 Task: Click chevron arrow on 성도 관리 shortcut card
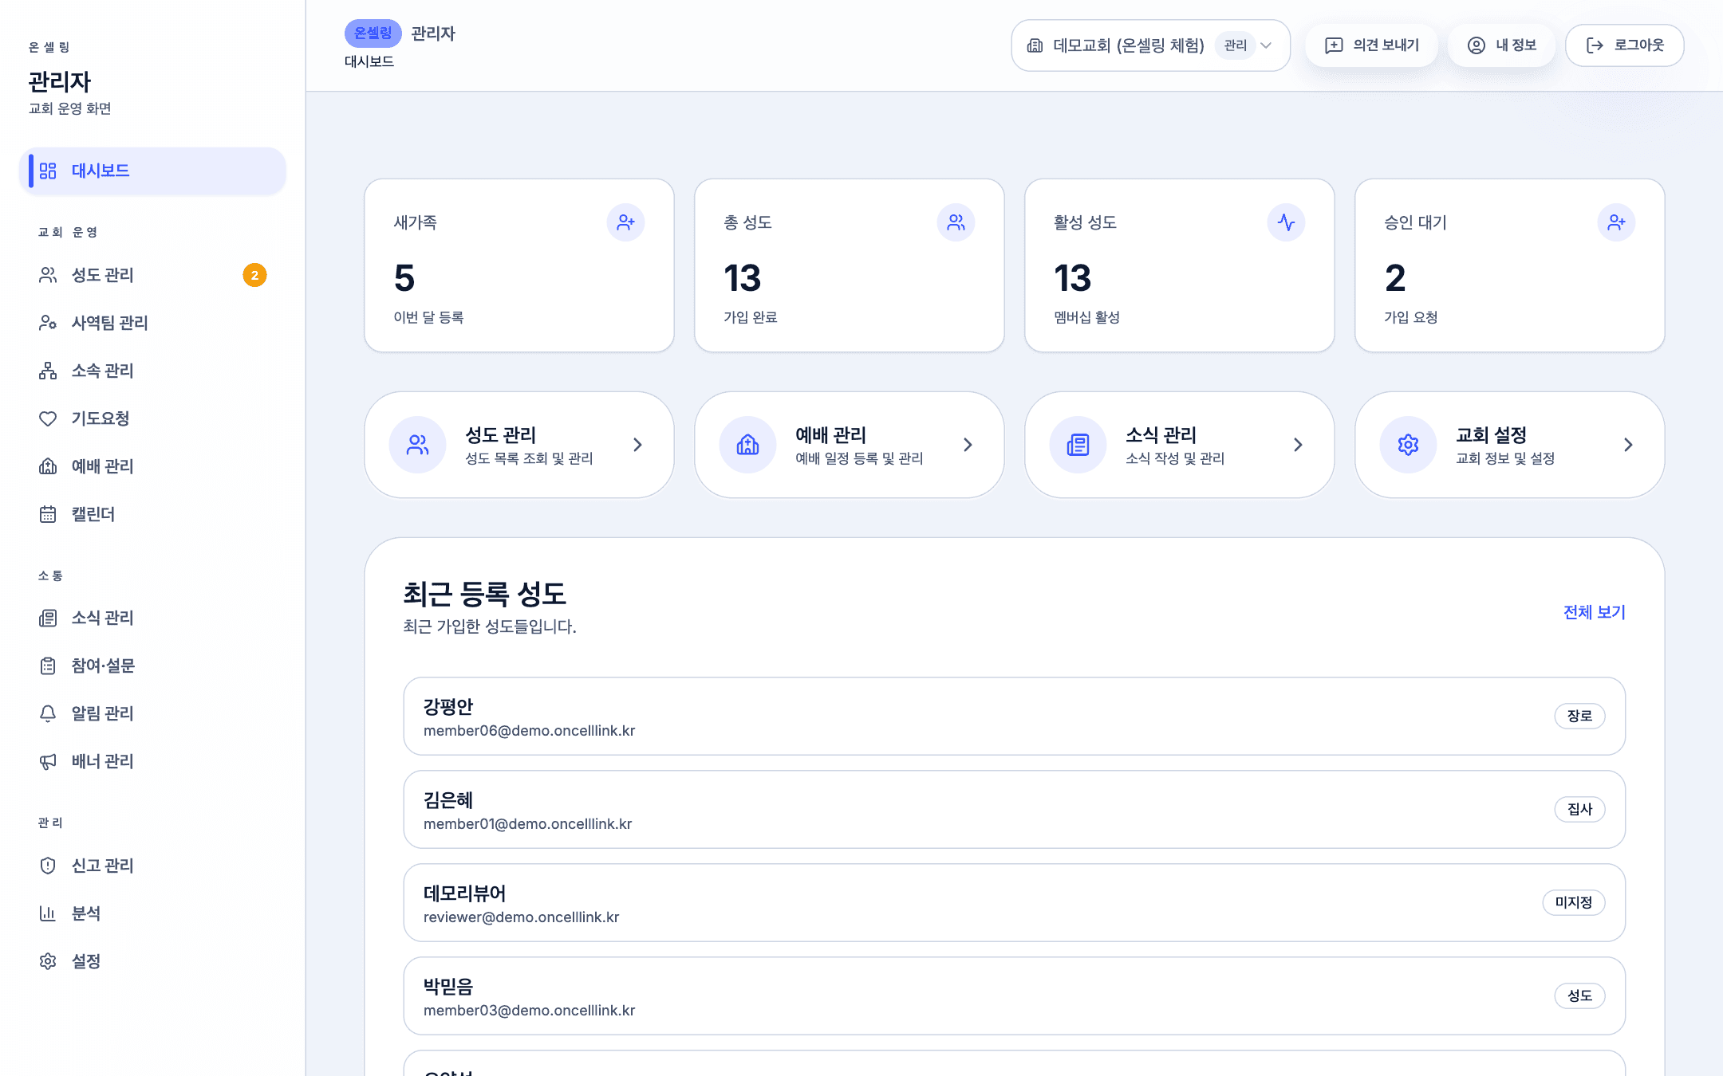click(x=637, y=445)
